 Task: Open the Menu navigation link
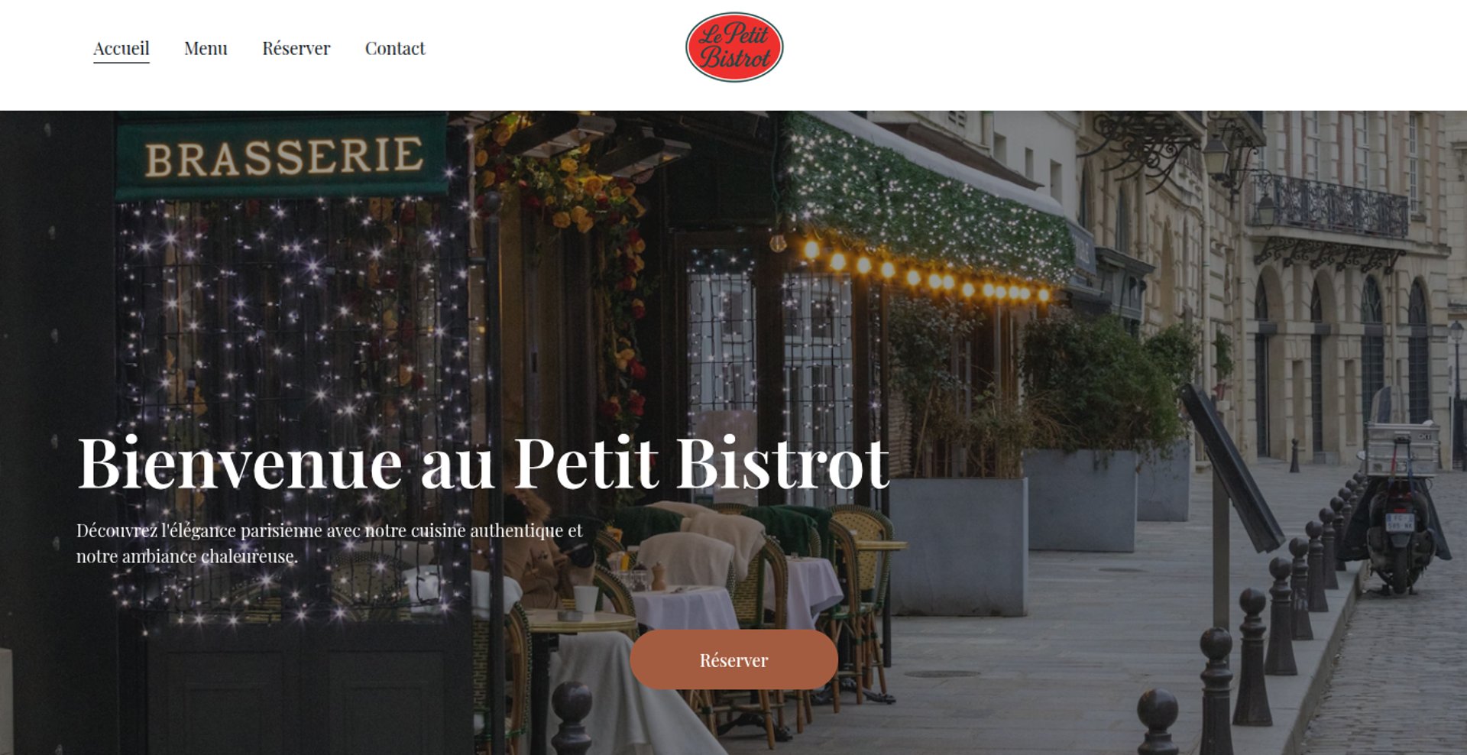(206, 48)
